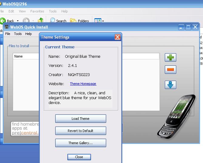
Task: Click the 'Files to Install' group label
Action: (x=19, y=46)
